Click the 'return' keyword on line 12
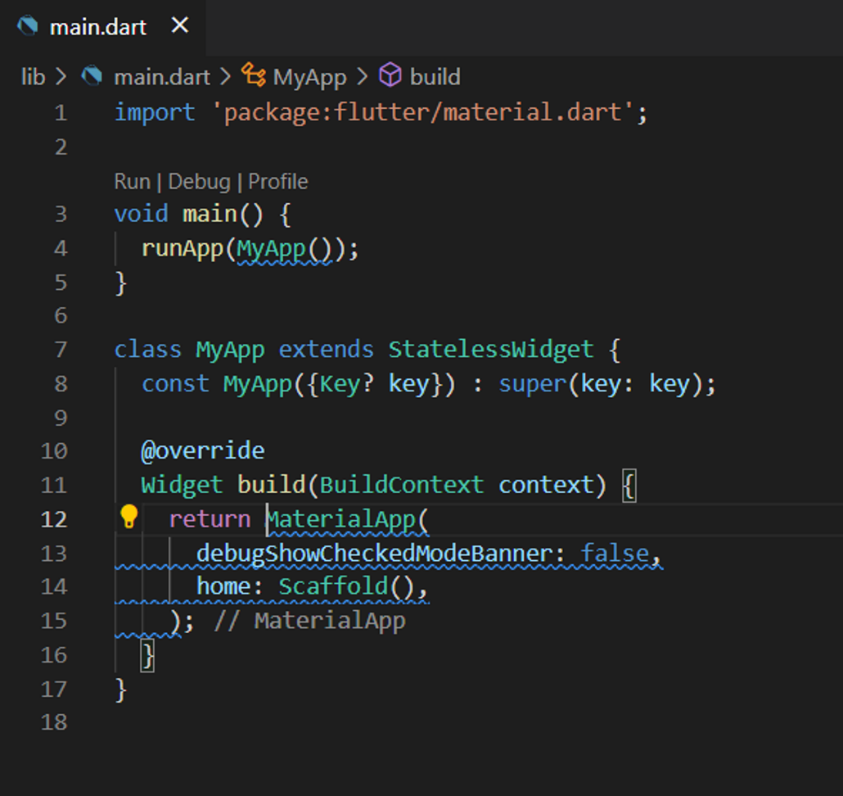Image resolution: width=843 pixels, height=796 pixels. 210,519
